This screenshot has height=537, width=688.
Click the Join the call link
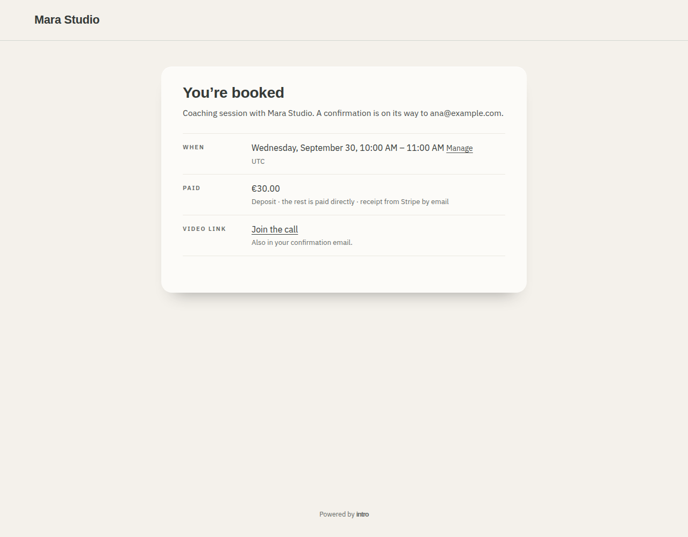tap(275, 229)
